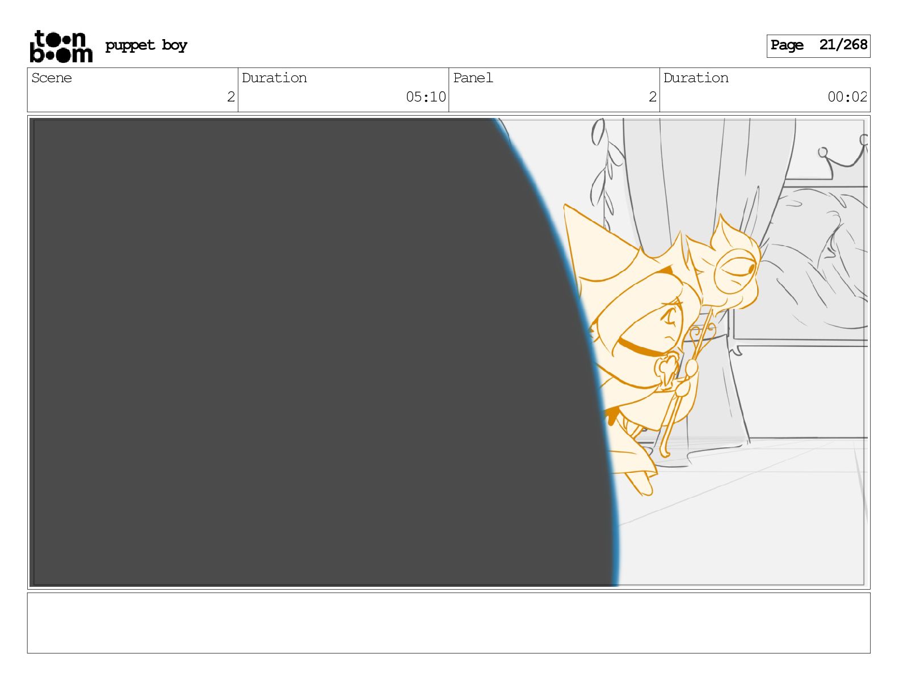The height and width of the screenshot is (694, 899).
Task: Click the empty notes box below panel
Action: point(448,623)
